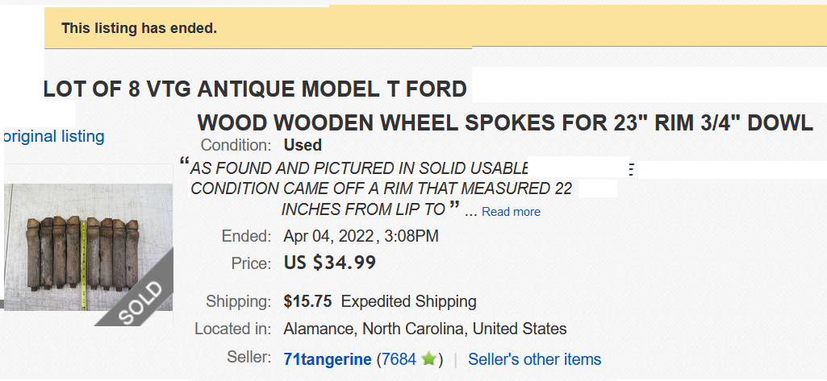Click the US $34.99 price
Image resolution: width=827 pixels, height=381 pixels.
click(x=330, y=263)
